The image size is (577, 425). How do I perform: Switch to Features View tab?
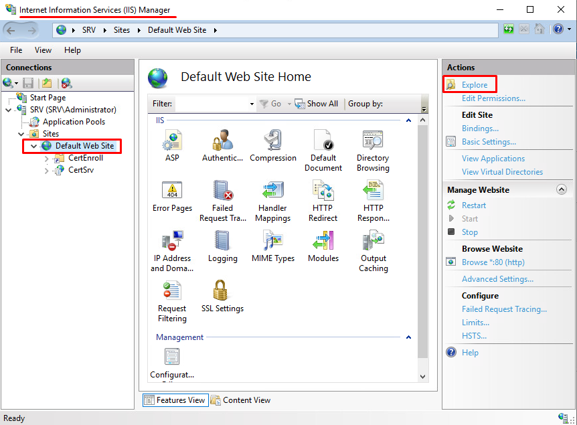[175, 400]
